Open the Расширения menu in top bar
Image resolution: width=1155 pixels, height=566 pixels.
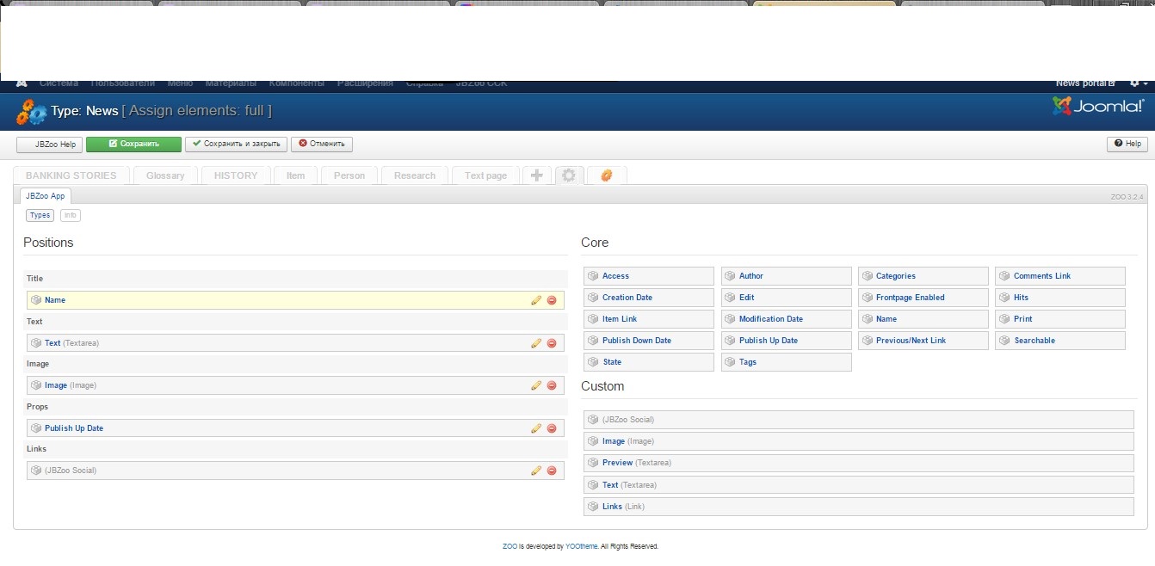pos(365,83)
